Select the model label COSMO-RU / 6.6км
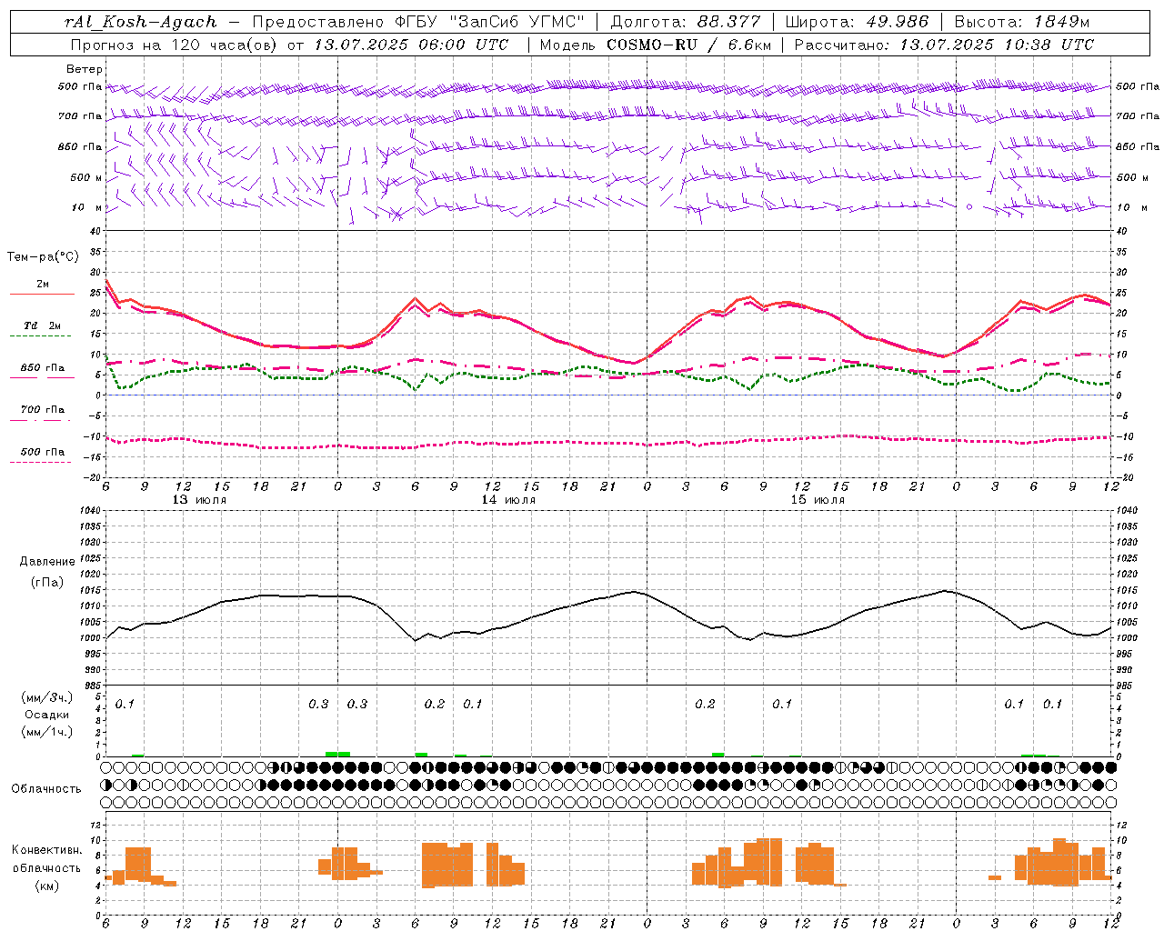The height and width of the screenshot is (931, 1164). click(691, 45)
